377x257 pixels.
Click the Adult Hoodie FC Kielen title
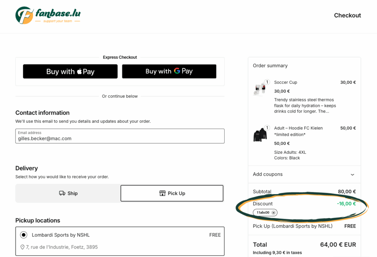pos(298,128)
